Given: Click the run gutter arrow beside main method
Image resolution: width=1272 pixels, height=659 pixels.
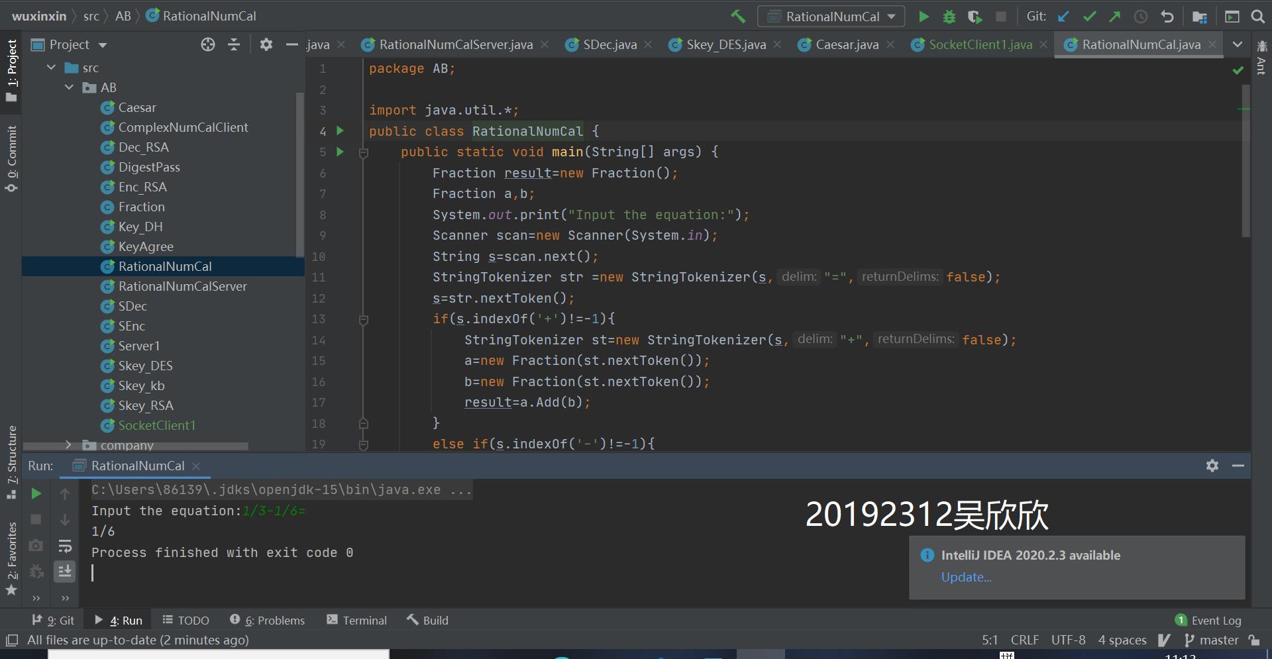Looking at the screenshot, I should tap(340, 152).
